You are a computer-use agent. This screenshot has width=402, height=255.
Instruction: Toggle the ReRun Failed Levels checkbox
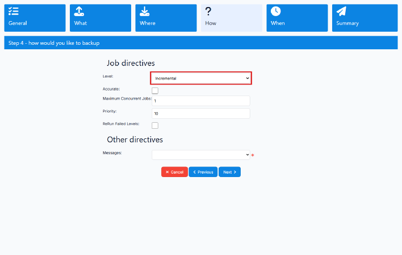tap(155, 125)
